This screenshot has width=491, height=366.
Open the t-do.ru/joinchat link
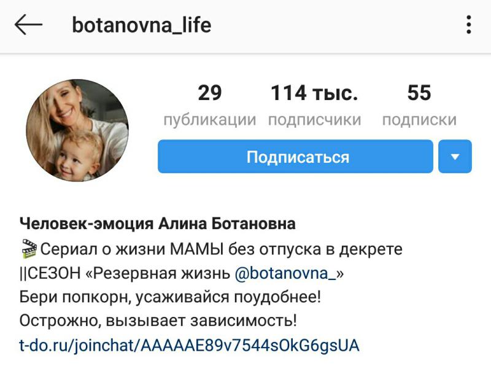coord(189,345)
